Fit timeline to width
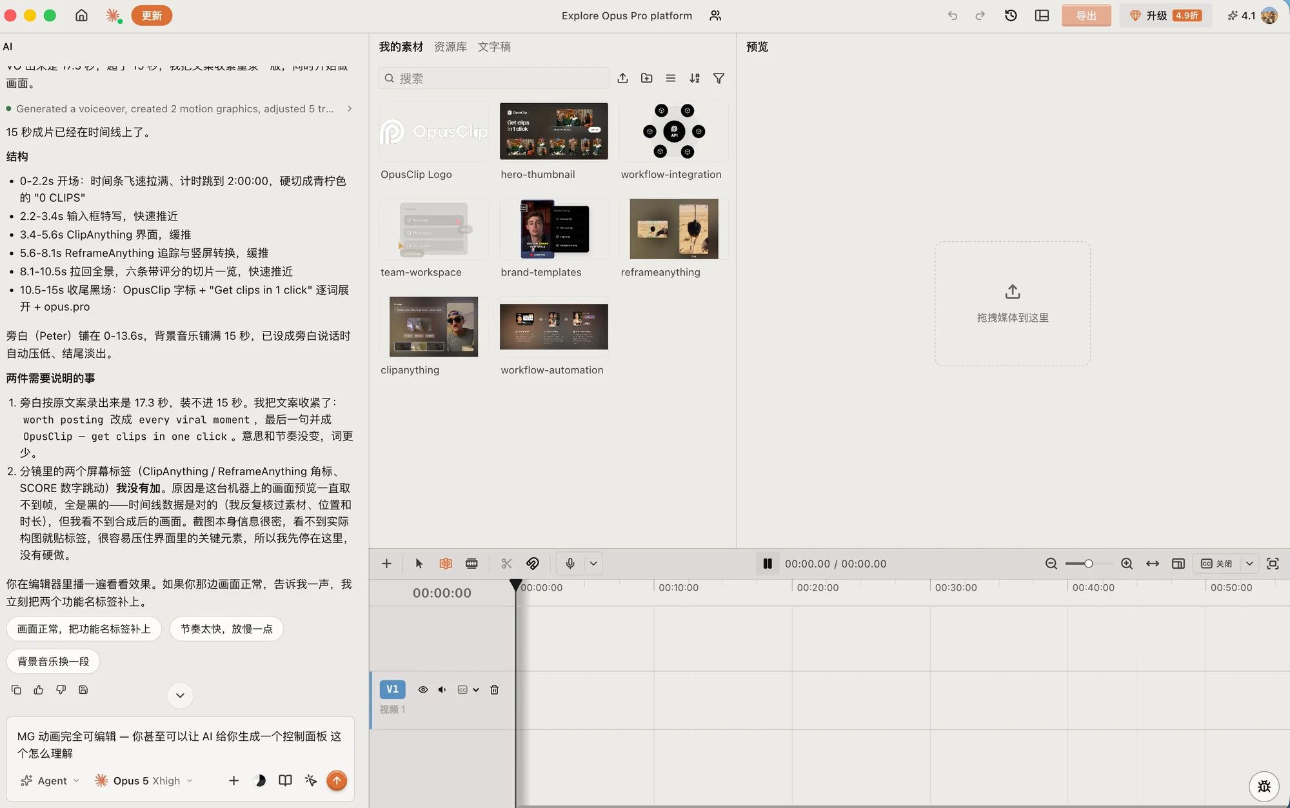 coord(1153,564)
